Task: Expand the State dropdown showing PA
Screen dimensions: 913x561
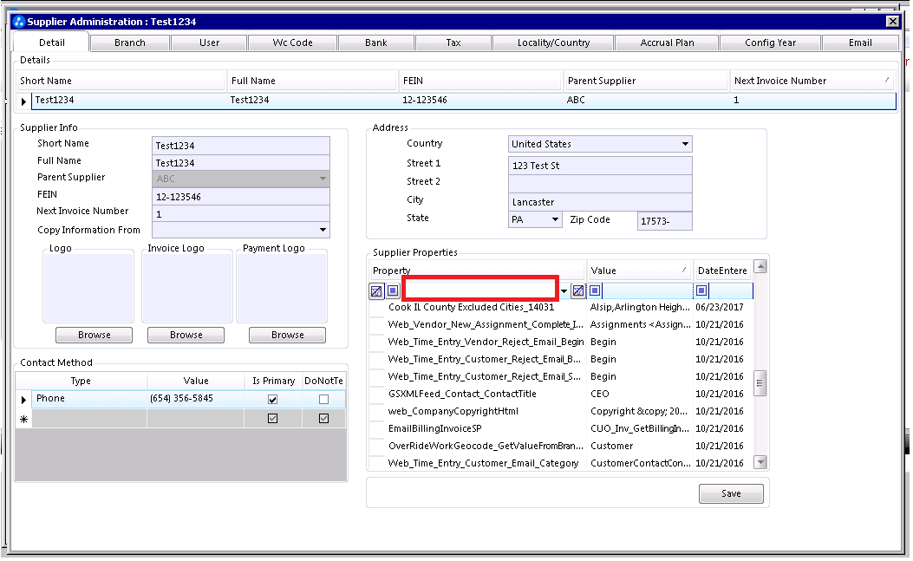Action: pyautogui.click(x=555, y=219)
